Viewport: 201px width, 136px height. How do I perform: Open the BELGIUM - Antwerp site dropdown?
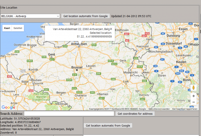[30, 16]
